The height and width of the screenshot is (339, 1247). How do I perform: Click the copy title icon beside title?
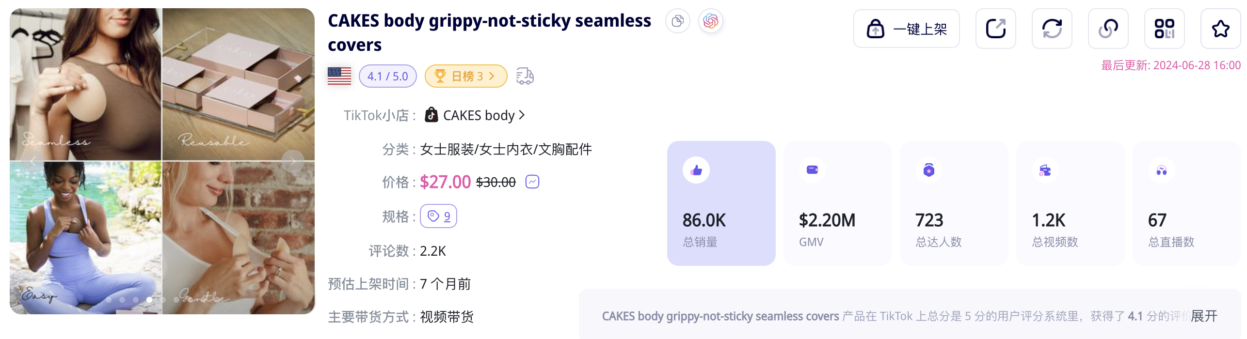click(677, 21)
